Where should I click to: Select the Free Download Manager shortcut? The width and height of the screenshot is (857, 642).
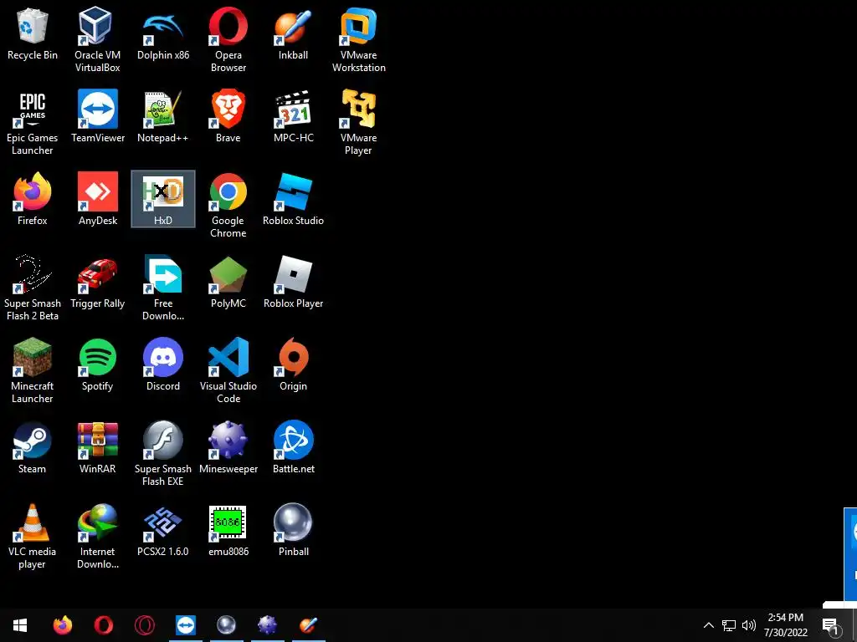(x=163, y=288)
